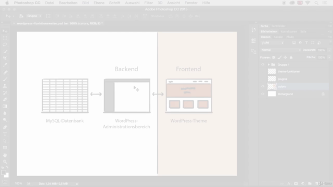Screen dimensions: 333x187
Task: Open the Gruppe auto-select dropdown
Action: click(33, 16)
